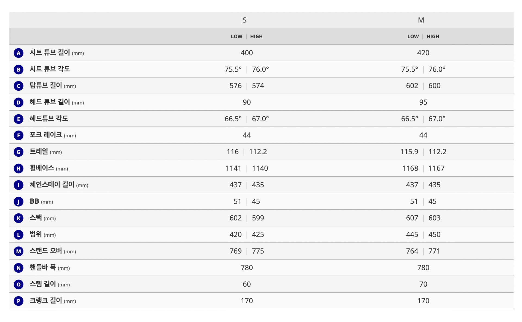Click the B circle icon beside 시트 튜브 각도
This screenshot has width=522, height=322.
click(18, 70)
